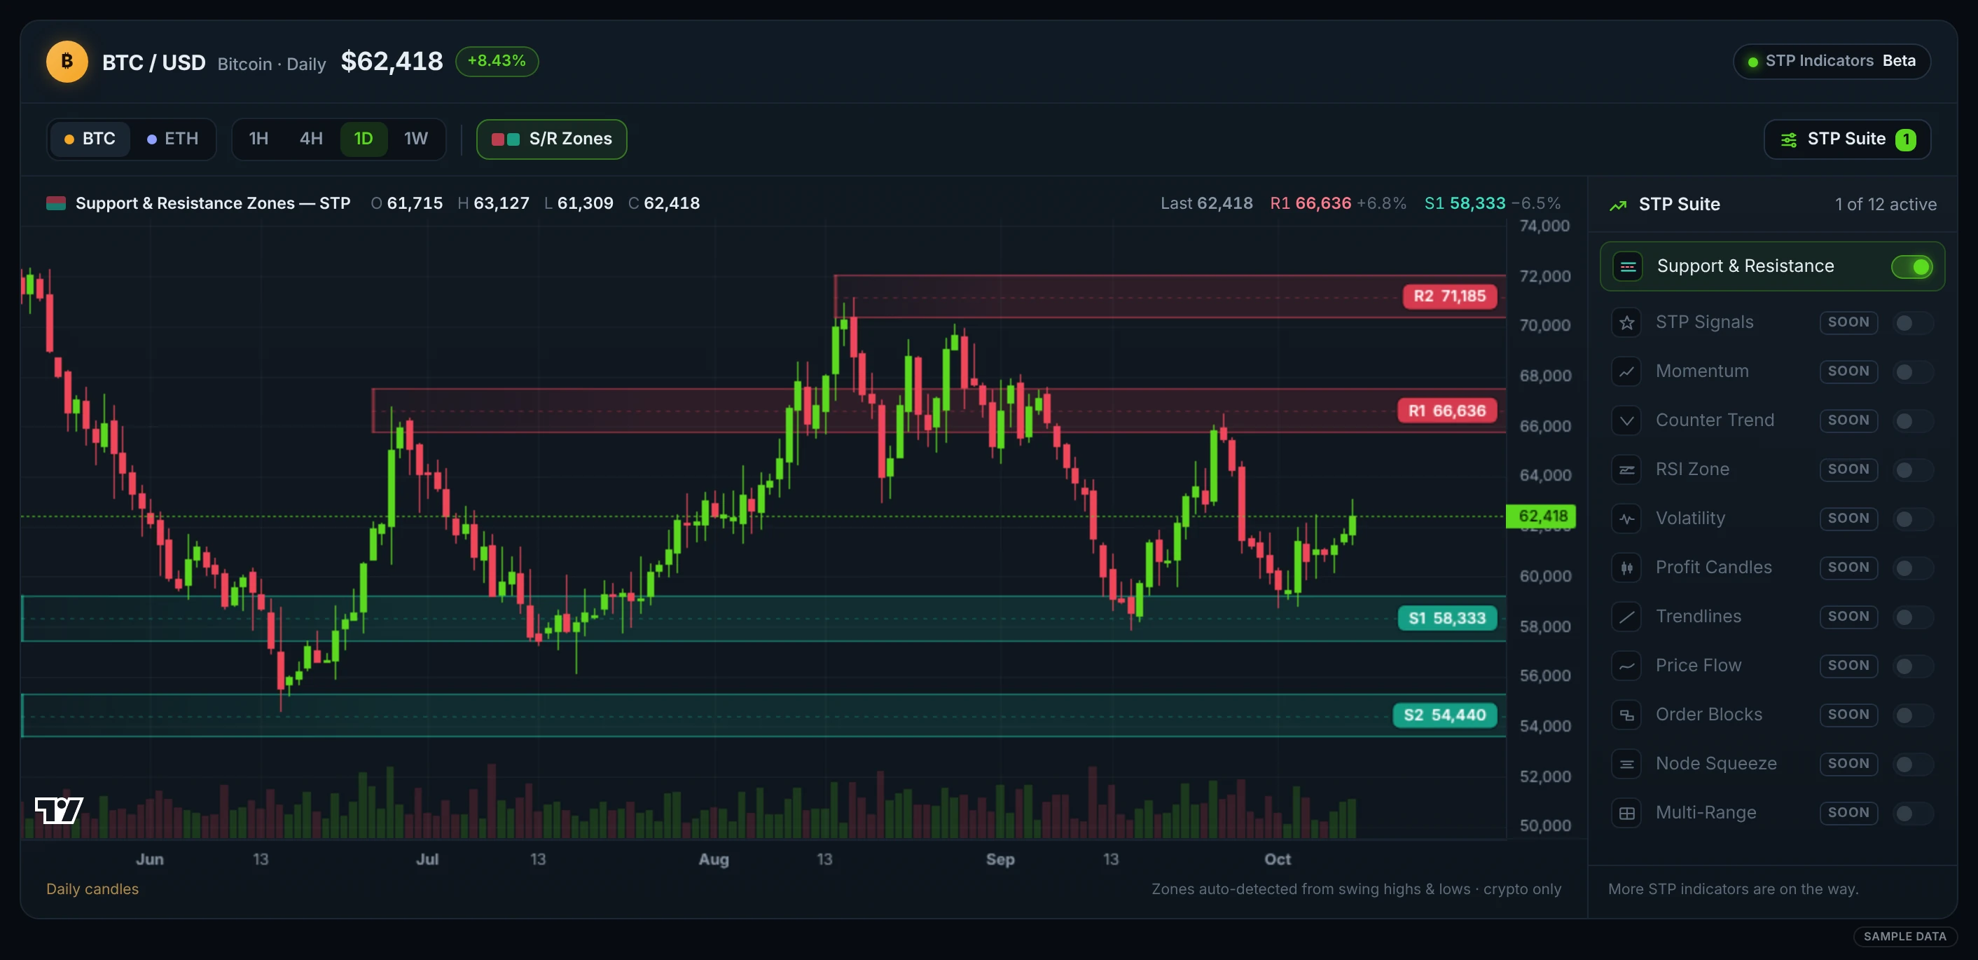Click the Support & Resistance indicator icon
This screenshot has width=1978, height=960.
1627,266
